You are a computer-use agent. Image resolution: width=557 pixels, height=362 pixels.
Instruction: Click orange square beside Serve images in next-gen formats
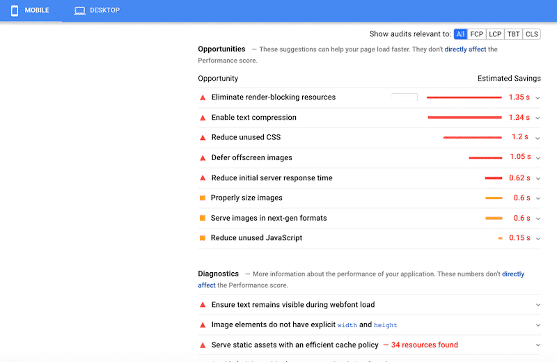[203, 218]
